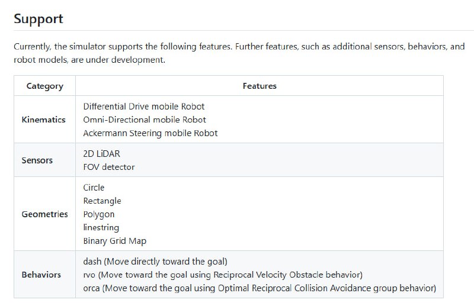Viewport: 474px width, 306px height.
Task: Select the Geometries row label
Action: 44,214
